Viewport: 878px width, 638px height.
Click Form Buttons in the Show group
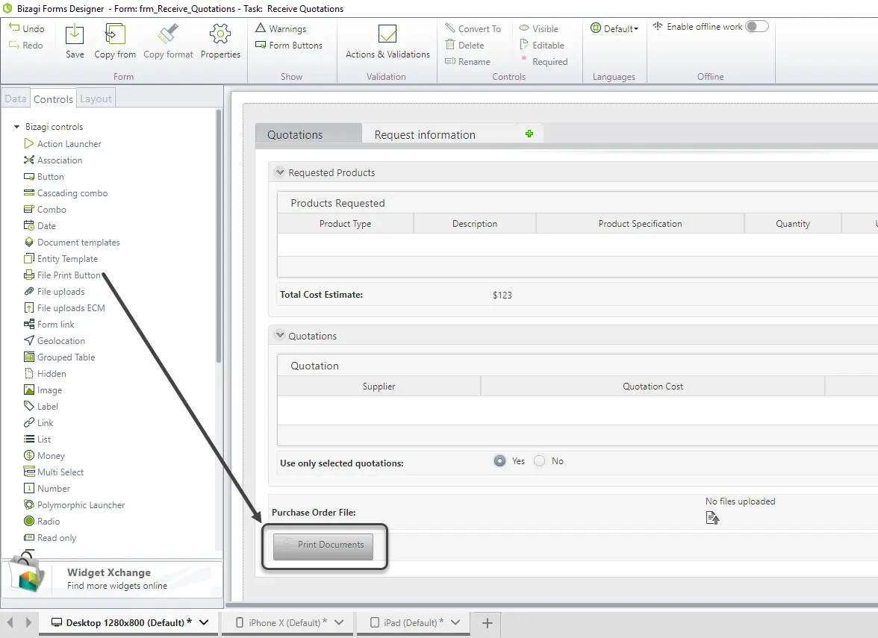coord(289,46)
